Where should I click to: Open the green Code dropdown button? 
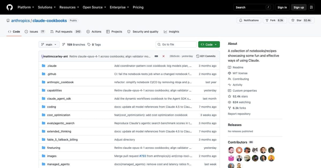click(209, 45)
